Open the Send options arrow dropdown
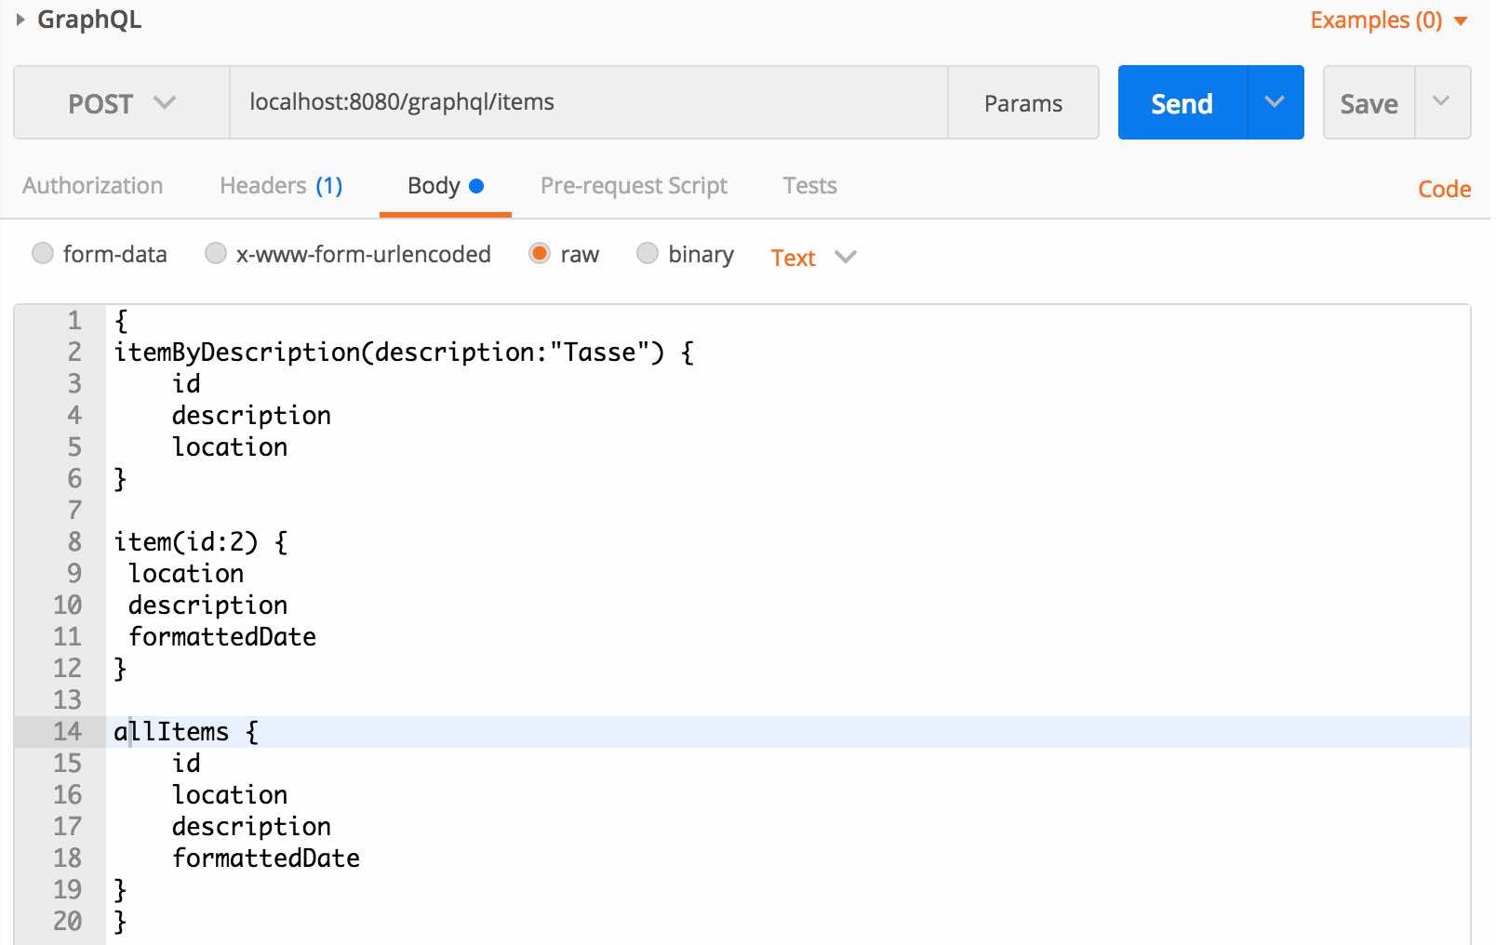 pyautogui.click(x=1275, y=103)
